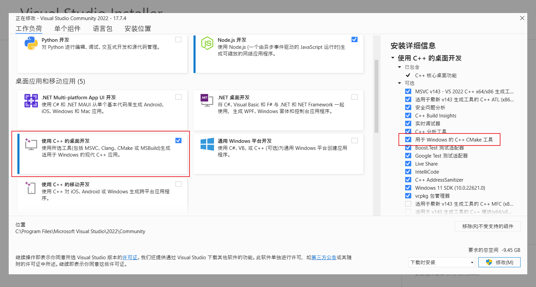Toggle the 实时调试器 checkbox
536x287 pixels.
tap(408, 123)
